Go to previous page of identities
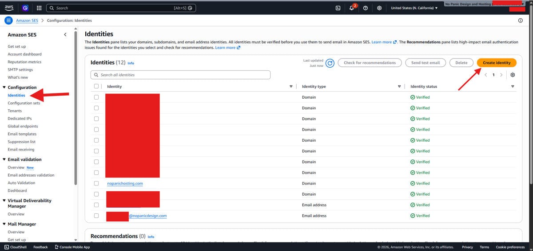Image resolution: width=533 pixels, height=251 pixels. tap(485, 75)
